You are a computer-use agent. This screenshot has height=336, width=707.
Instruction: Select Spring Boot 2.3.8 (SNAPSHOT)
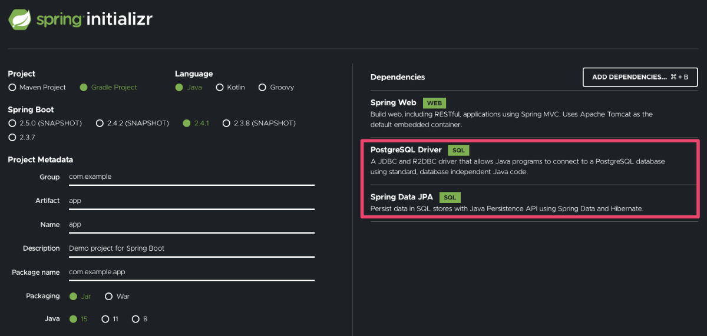pos(226,123)
